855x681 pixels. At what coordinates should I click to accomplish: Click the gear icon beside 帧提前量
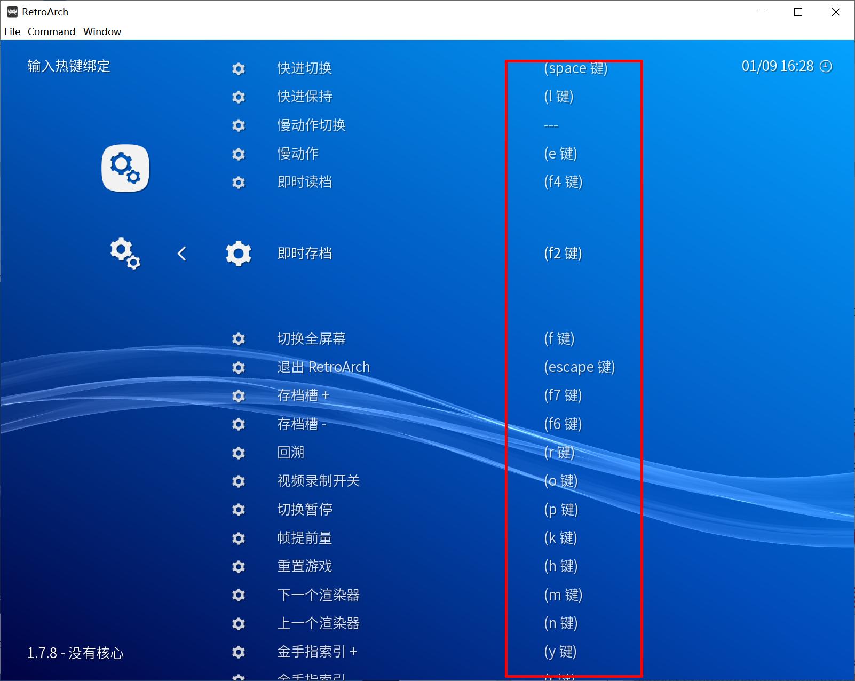[239, 538]
